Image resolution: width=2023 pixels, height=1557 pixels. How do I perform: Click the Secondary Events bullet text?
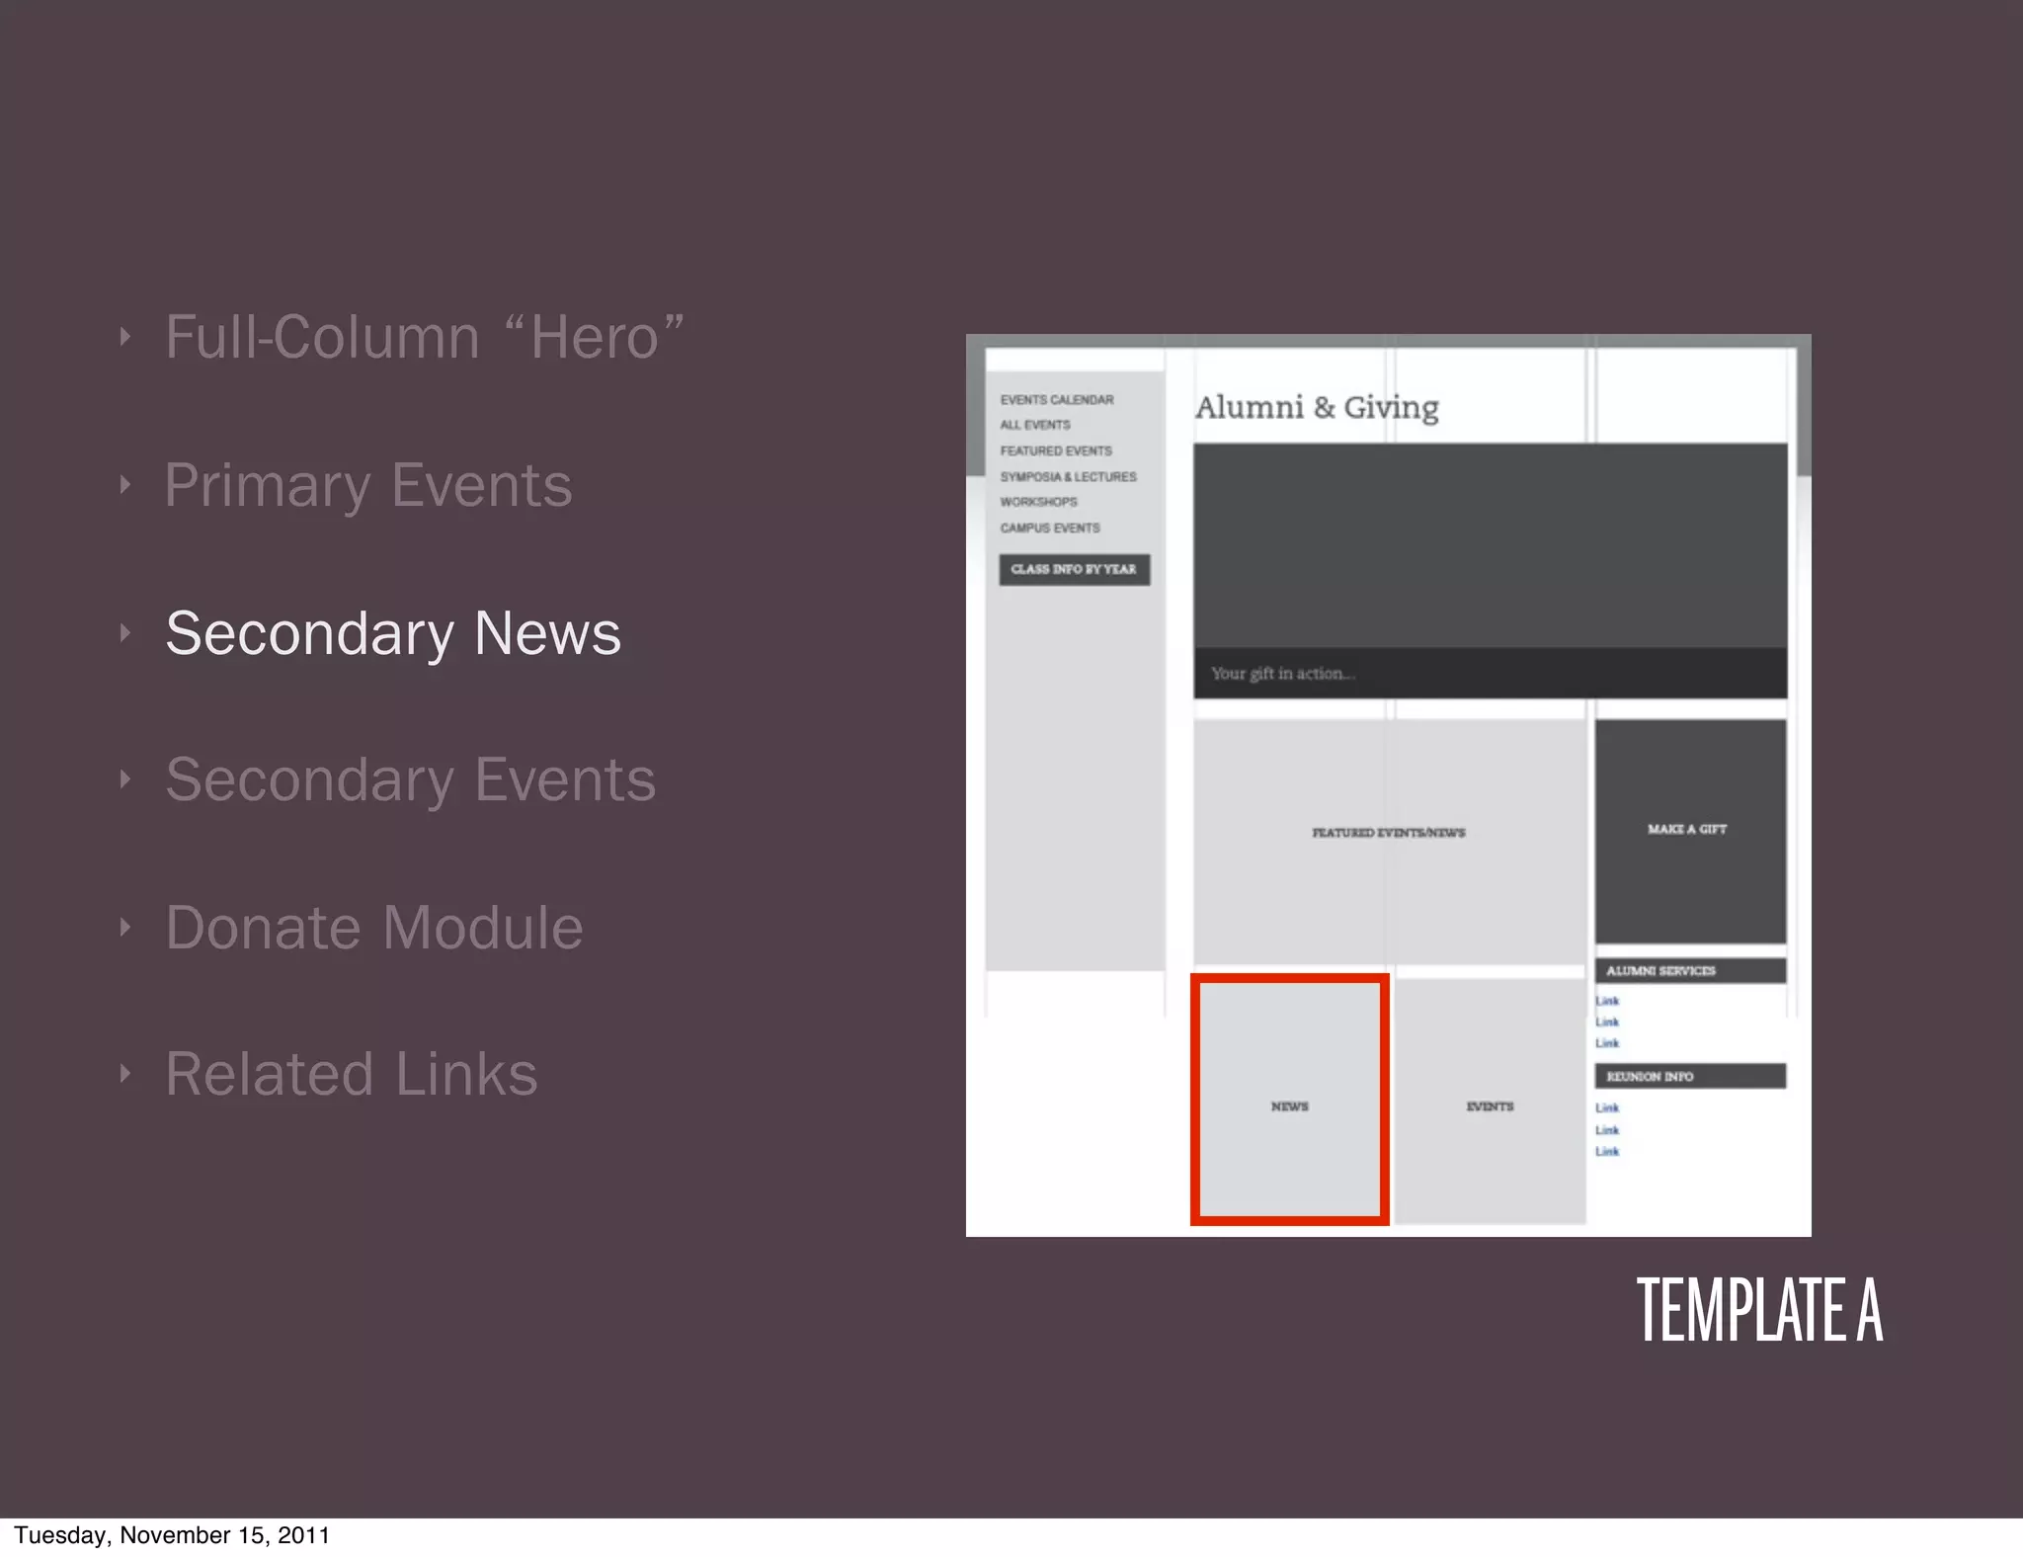pos(410,780)
